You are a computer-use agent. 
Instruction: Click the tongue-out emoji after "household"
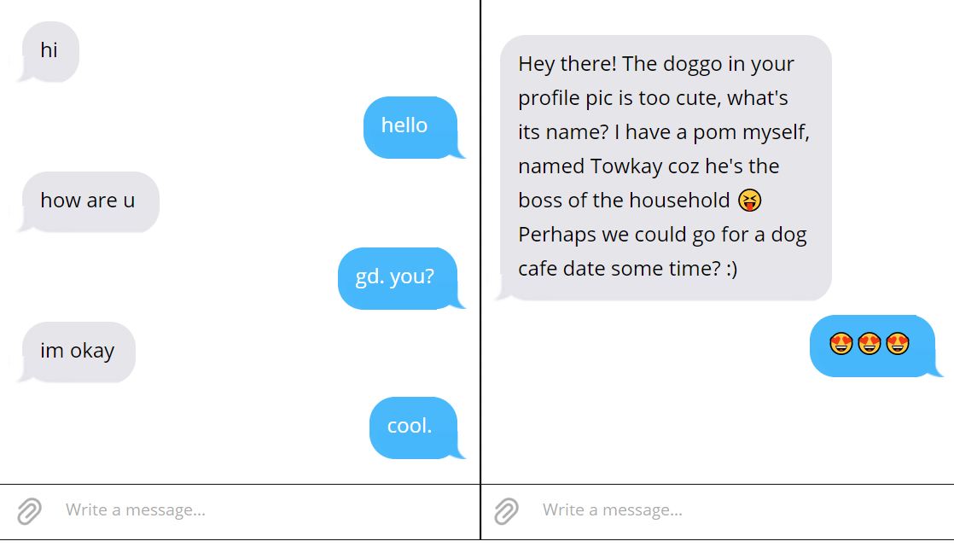point(749,201)
